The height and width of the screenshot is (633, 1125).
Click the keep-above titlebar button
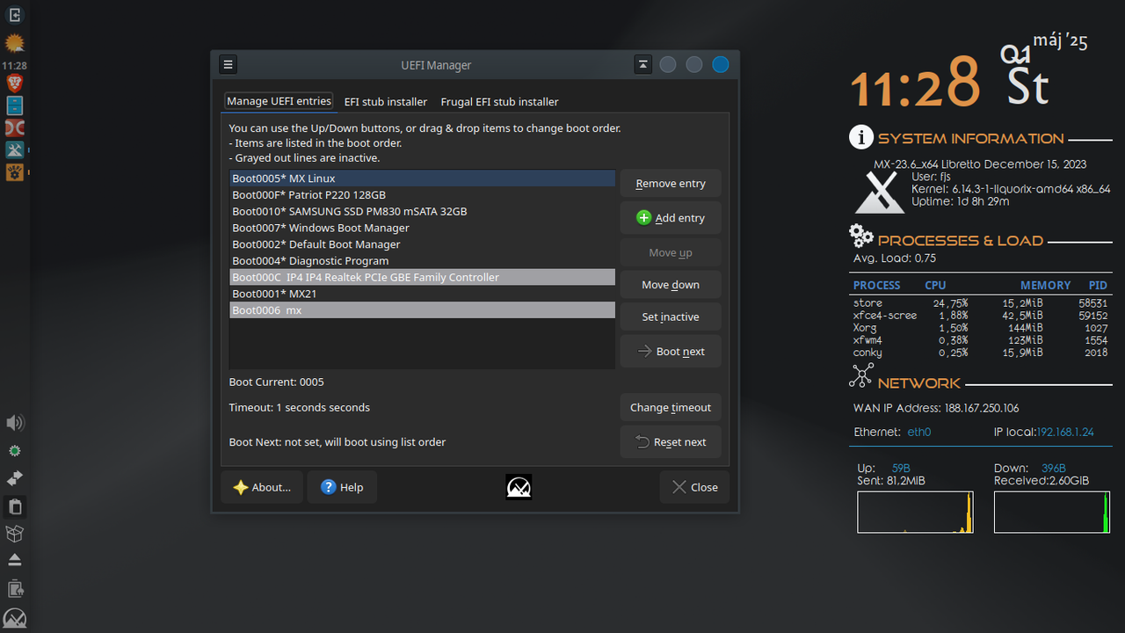coord(643,64)
